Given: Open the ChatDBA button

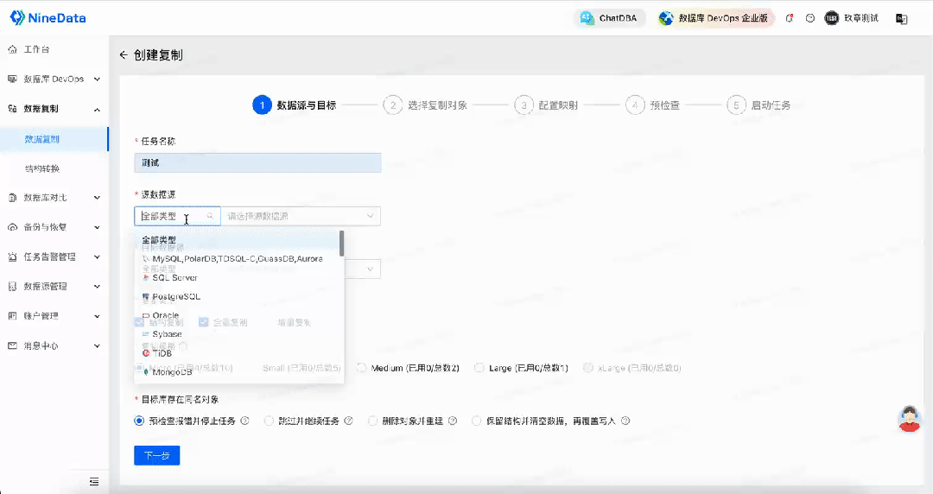Looking at the screenshot, I should (609, 18).
